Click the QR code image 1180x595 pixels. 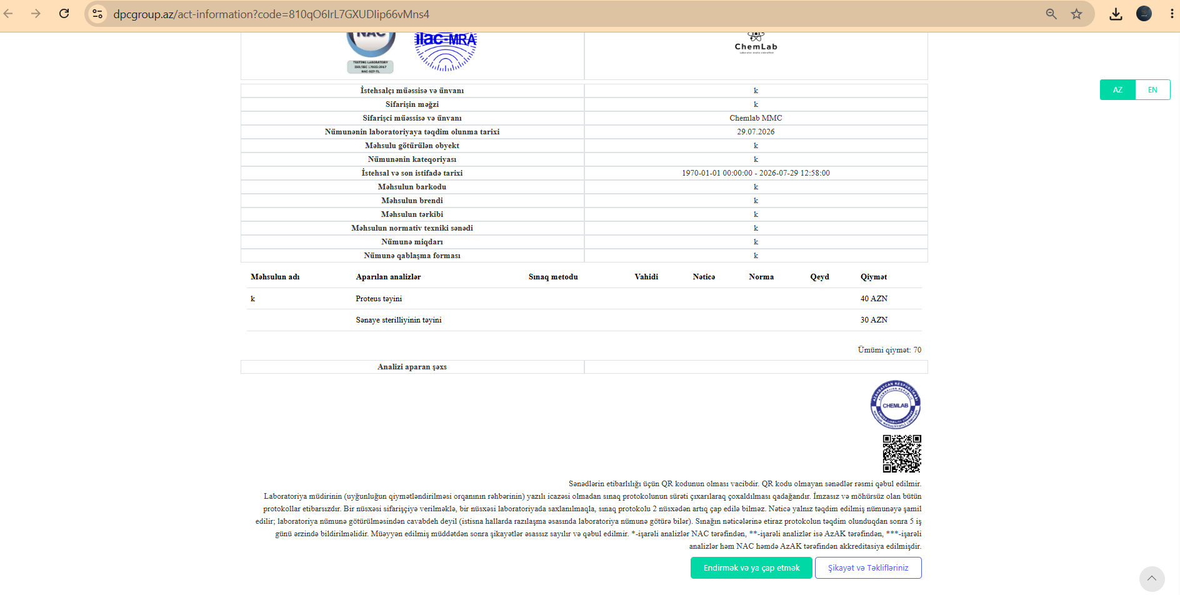[x=902, y=454]
